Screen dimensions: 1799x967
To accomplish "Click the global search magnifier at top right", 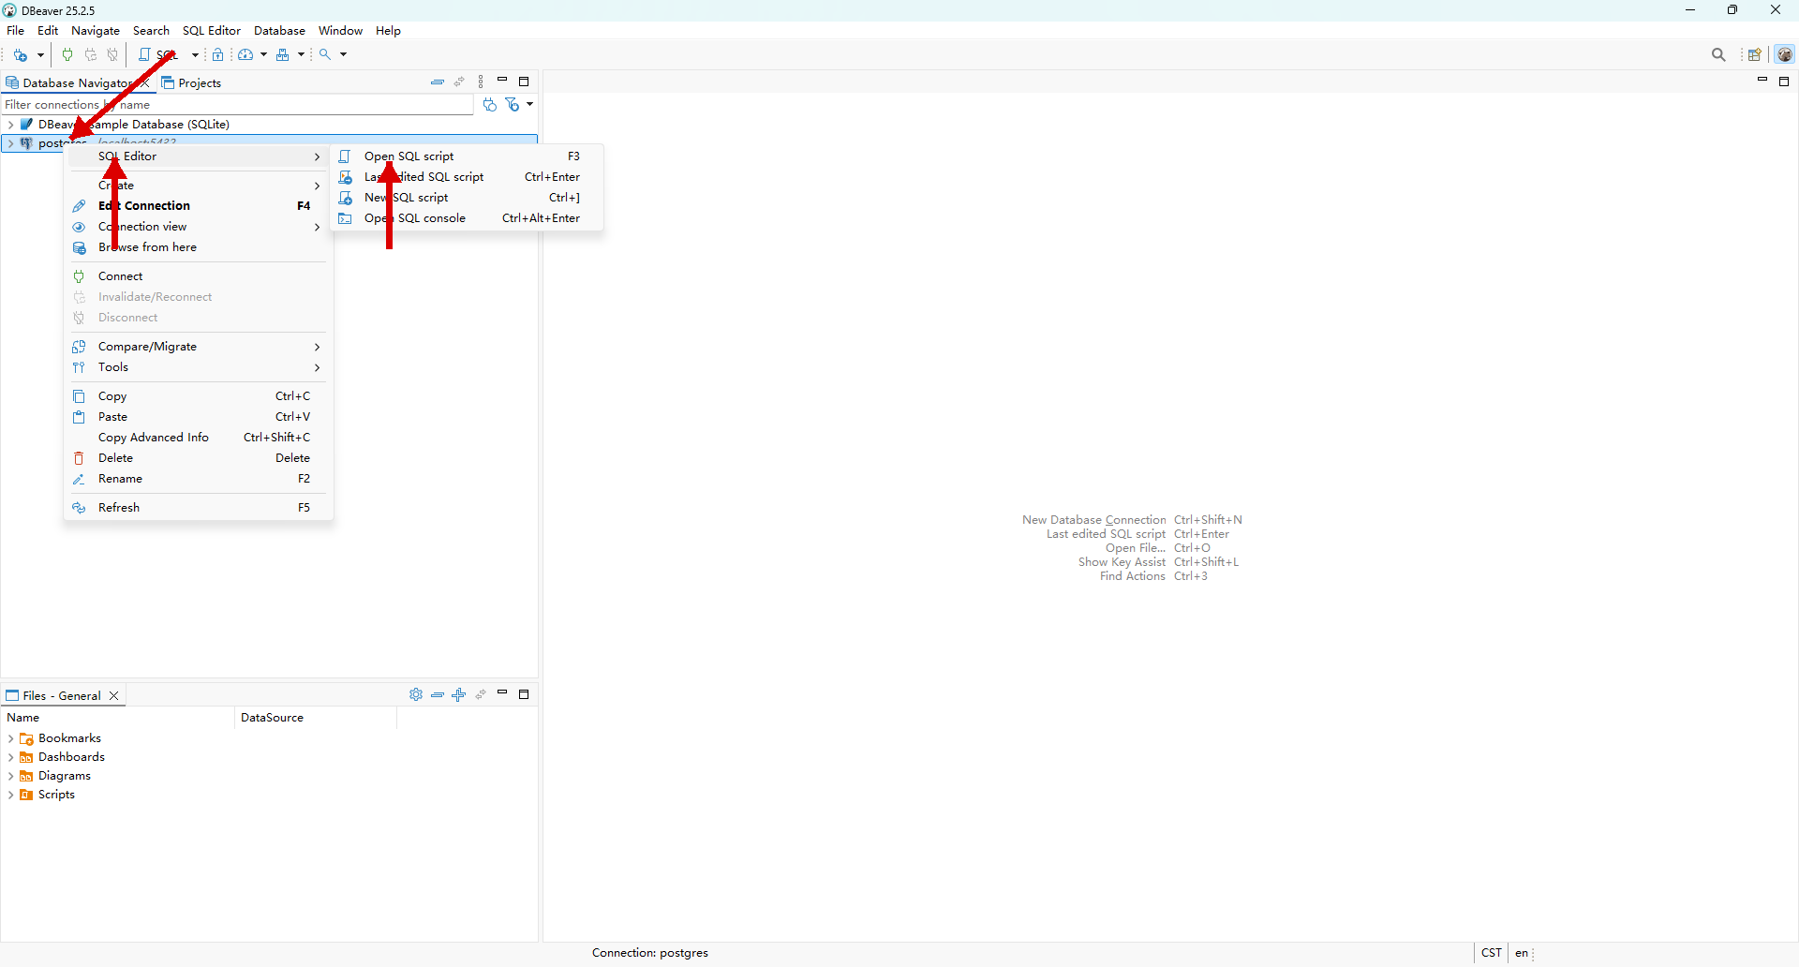I will pyautogui.click(x=1718, y=55).
